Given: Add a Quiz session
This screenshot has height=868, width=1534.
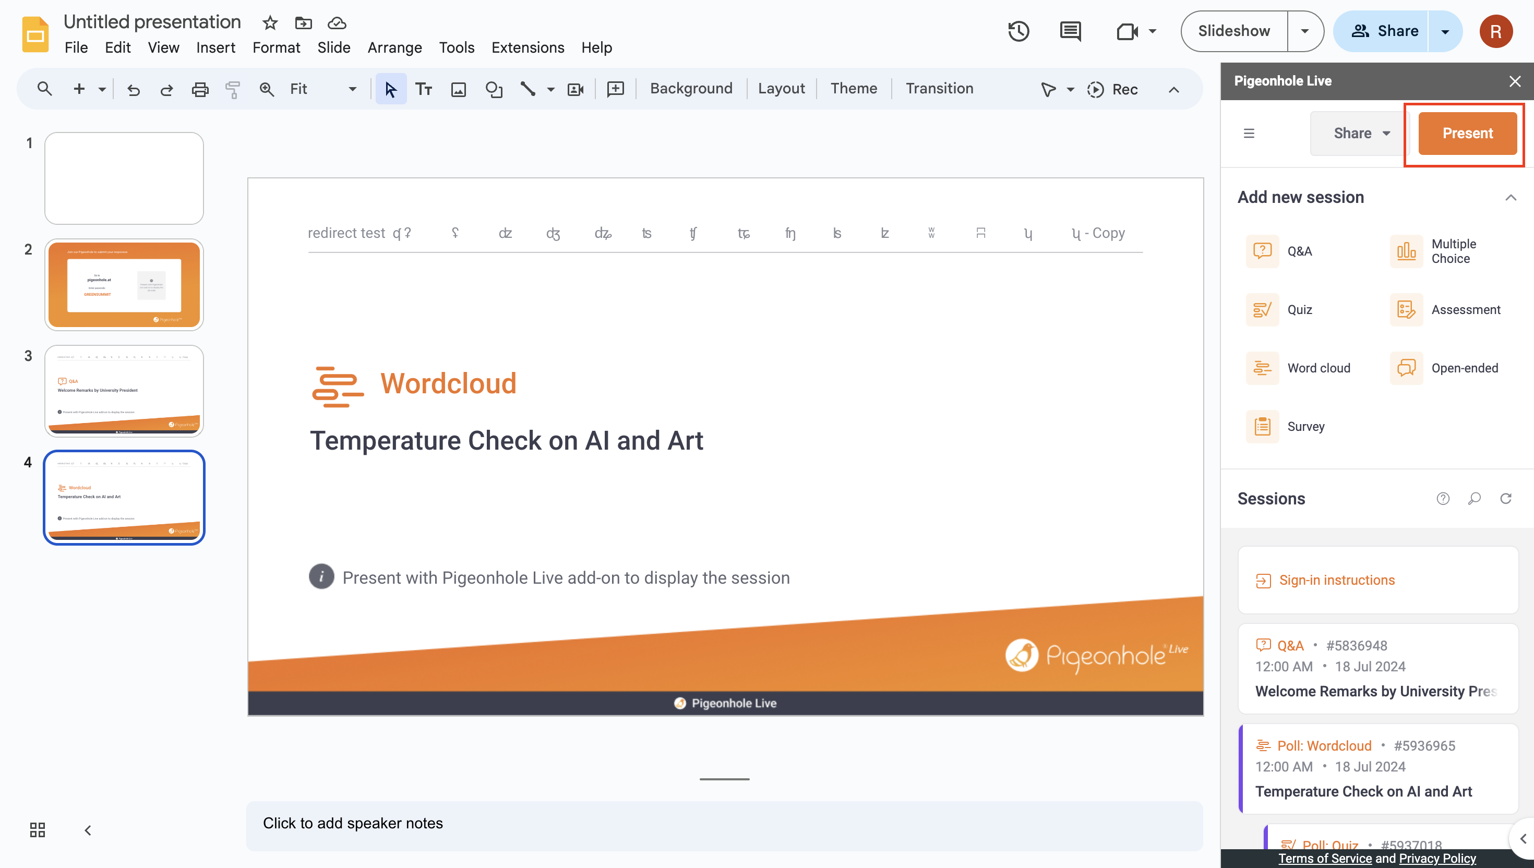Looking at the screenshot, I should [x=1280, y=309].
